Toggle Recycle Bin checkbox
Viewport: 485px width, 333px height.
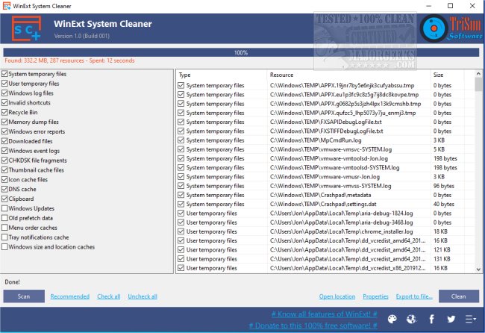(x=4, y=112)
